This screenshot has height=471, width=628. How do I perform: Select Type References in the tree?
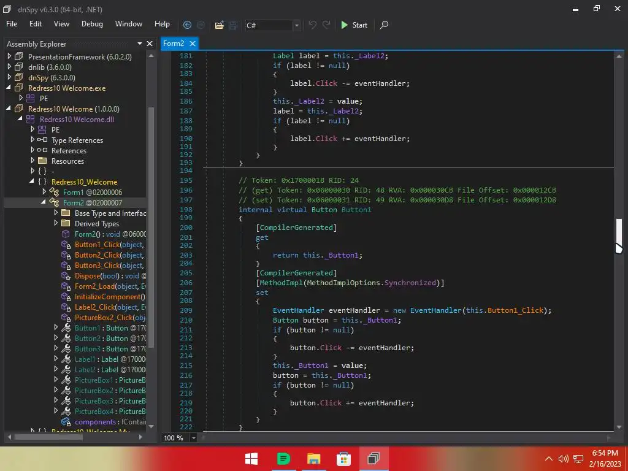[x=77, y=140]
